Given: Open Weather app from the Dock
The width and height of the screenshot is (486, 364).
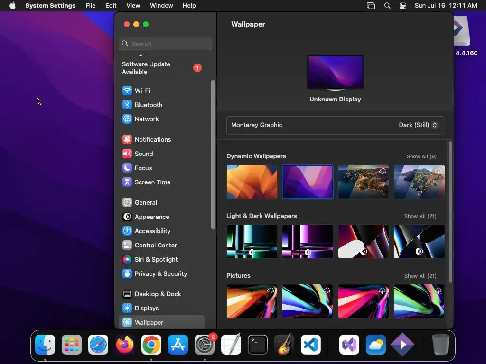Looking at the screenshot, I should click(376, 345).
